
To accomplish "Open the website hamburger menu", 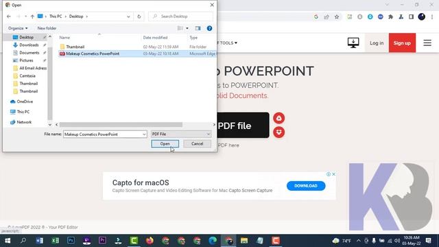I will [x=427, y=43].
